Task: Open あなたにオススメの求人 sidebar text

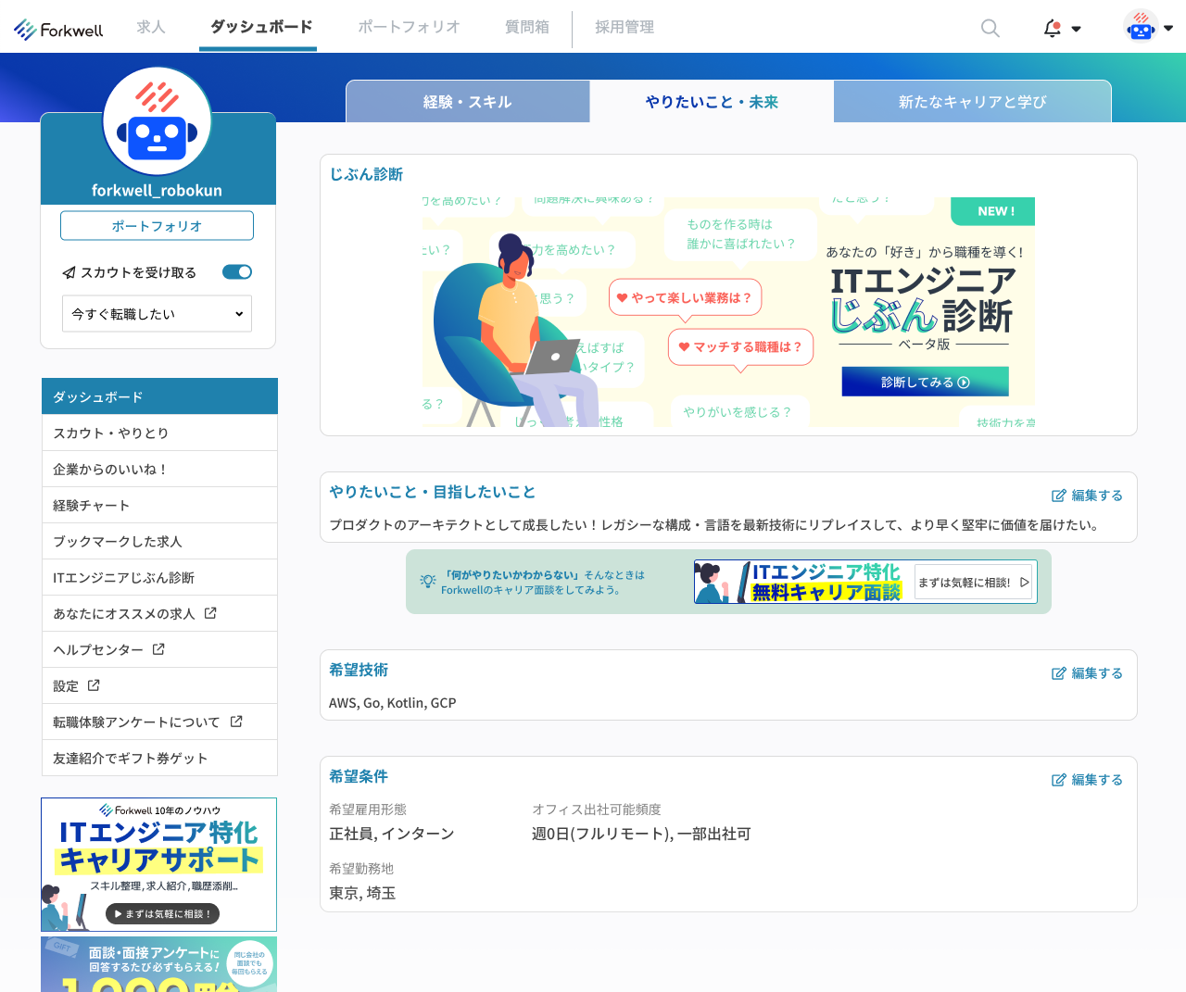Action: (124, 613)
